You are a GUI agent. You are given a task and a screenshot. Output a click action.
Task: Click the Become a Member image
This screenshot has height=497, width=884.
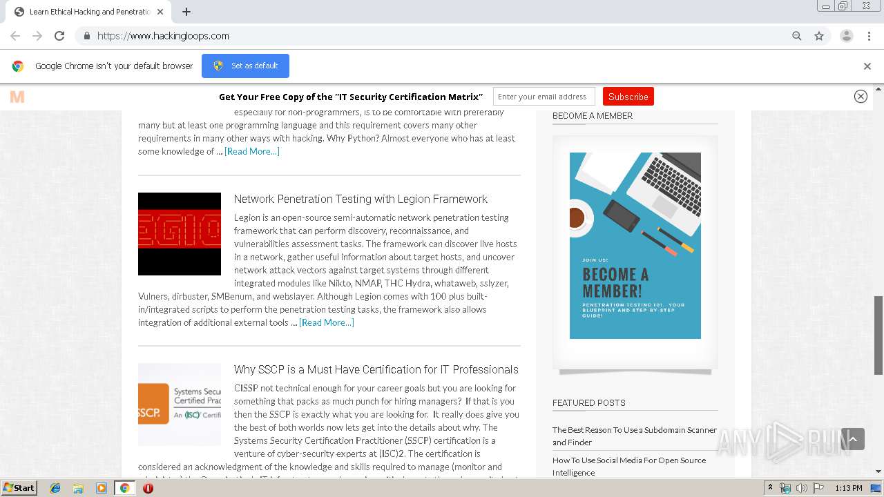click(635, 246)
